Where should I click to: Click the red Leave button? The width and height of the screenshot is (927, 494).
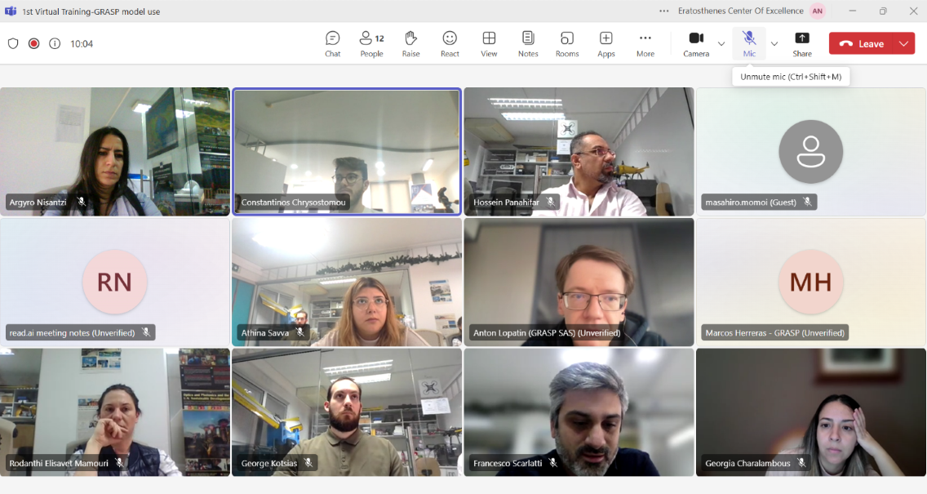[x=862, y=43]
